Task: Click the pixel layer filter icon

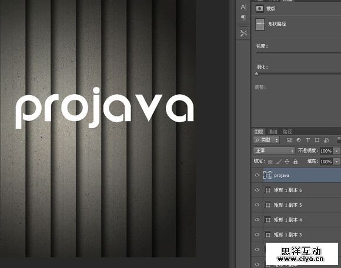Action: [x=289, y=140]
